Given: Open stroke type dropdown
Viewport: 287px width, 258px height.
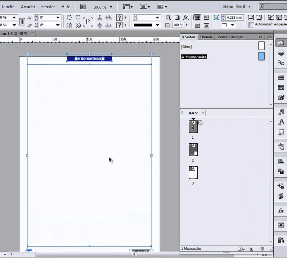Looking at the screenshot, I should (157, 25).
